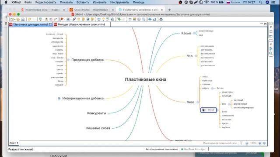Click Автосохранение: выключено status
Viewport: 280px width, 157px height.
[x=162, y=149]
